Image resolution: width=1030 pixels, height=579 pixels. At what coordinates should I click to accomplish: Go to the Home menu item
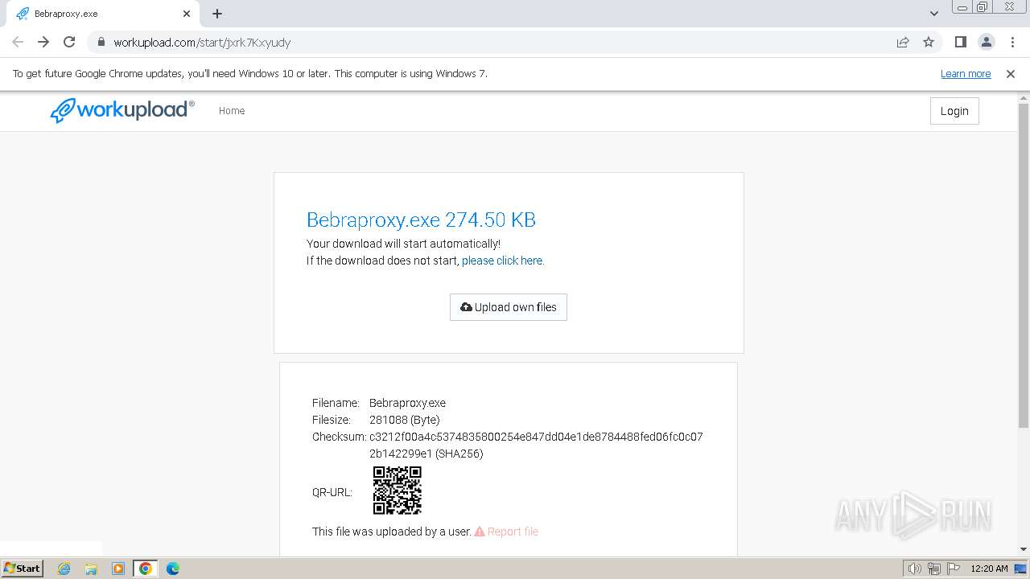[x=232, y=111]
